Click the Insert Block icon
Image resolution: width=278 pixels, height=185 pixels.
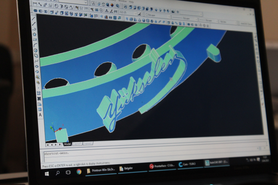[x=38, y=77]
